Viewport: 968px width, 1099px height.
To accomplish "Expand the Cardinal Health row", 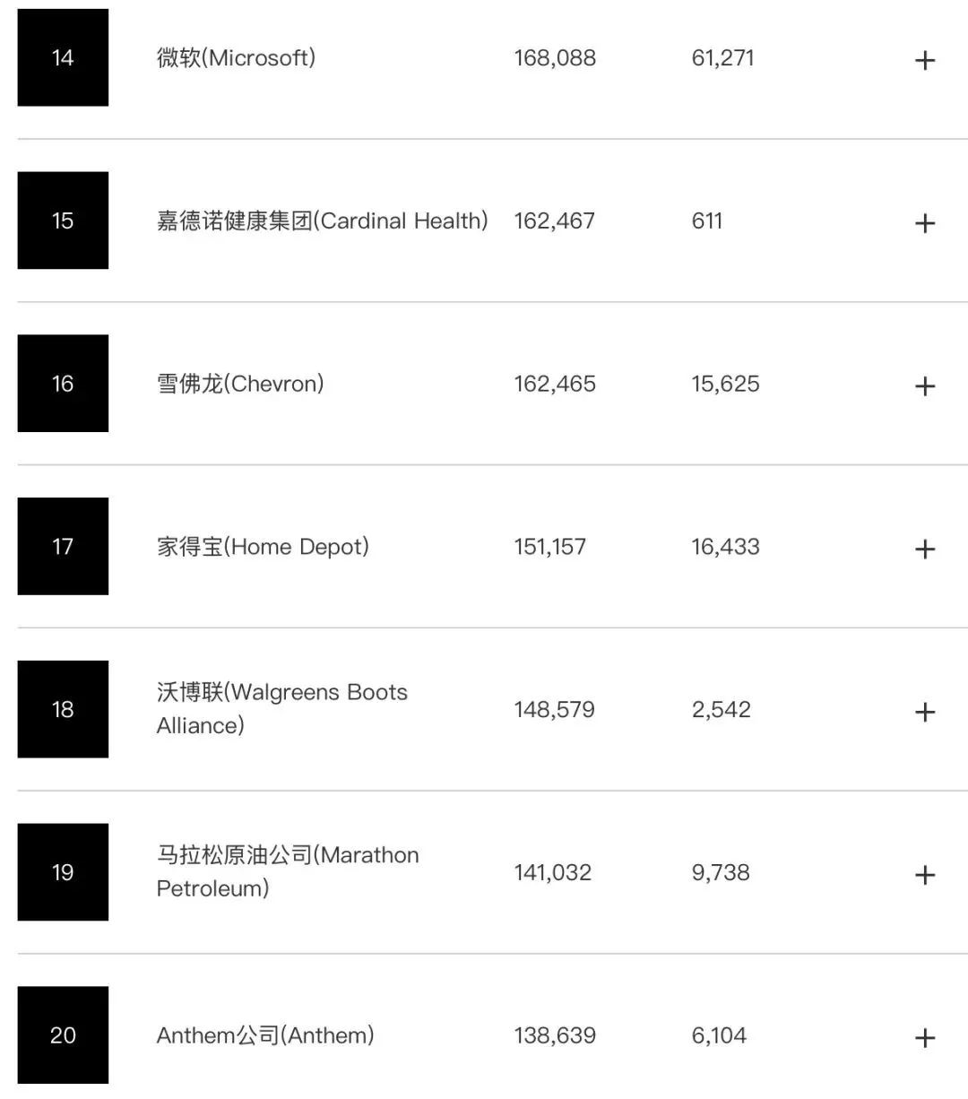I will [924, 223].
